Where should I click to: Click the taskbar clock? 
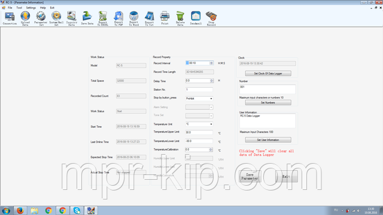point(371,211)
